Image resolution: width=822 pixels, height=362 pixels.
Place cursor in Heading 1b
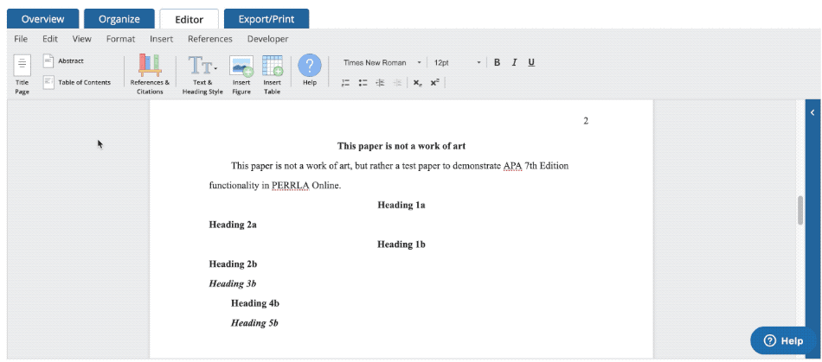pos(401,245)
